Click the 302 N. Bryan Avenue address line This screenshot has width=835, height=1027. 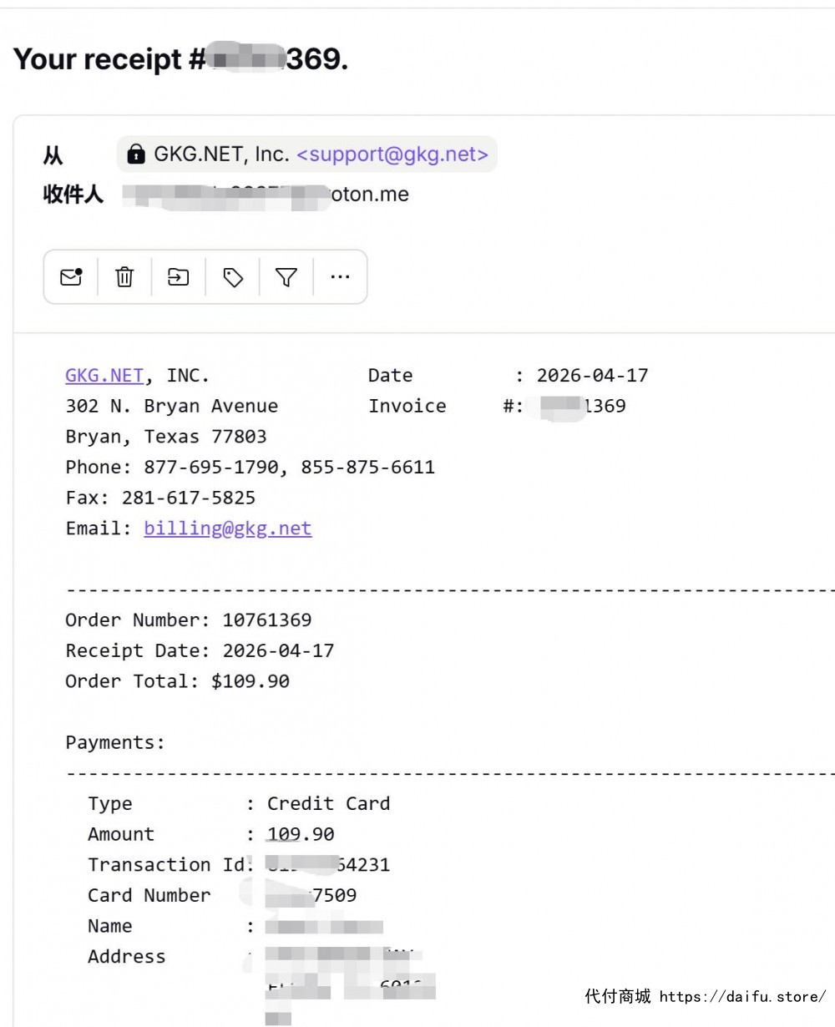171,407
